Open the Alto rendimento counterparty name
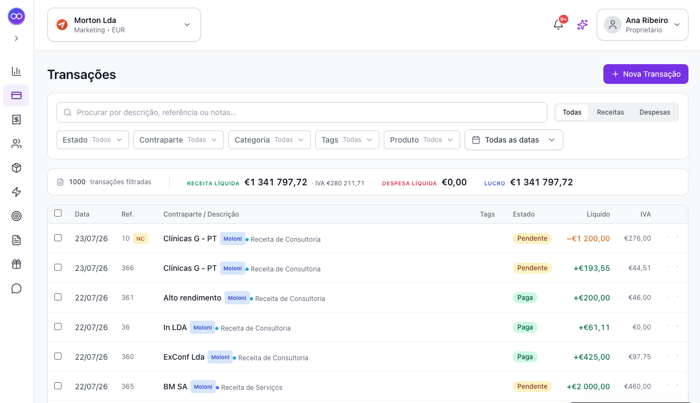 192,298
